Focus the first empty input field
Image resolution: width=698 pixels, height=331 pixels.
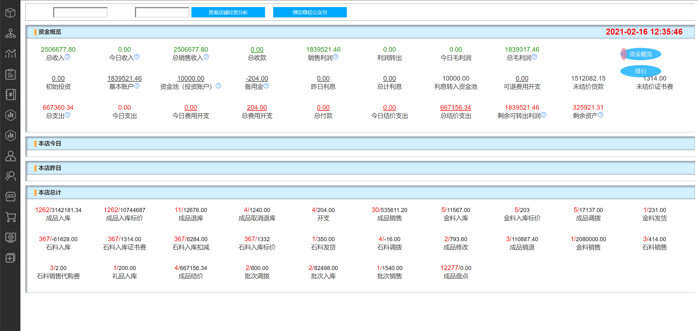pyautogui.click(x=80, y=12)
